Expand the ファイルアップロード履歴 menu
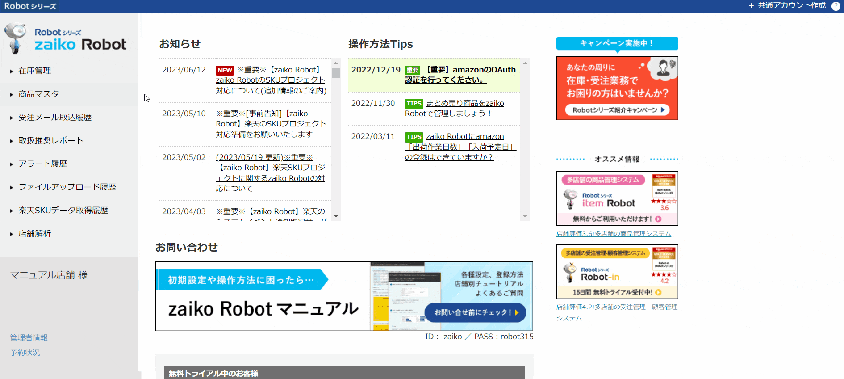This screenshot has height=379, width=844. pos(69,187)
